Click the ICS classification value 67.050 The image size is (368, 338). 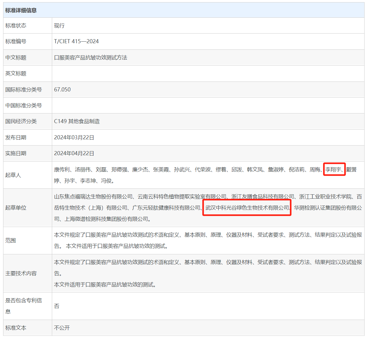(x=62, y=90)
